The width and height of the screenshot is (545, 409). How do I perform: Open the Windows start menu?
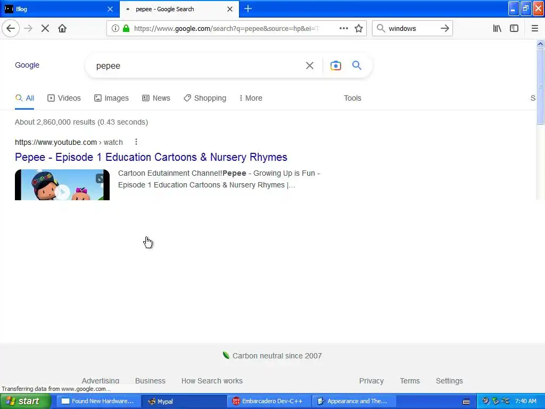(x=25, y=401)
